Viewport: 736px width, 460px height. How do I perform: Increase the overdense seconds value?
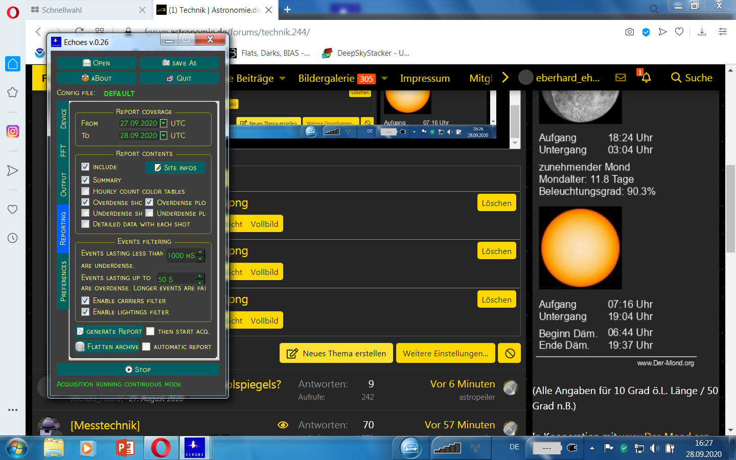click(200, 276)
